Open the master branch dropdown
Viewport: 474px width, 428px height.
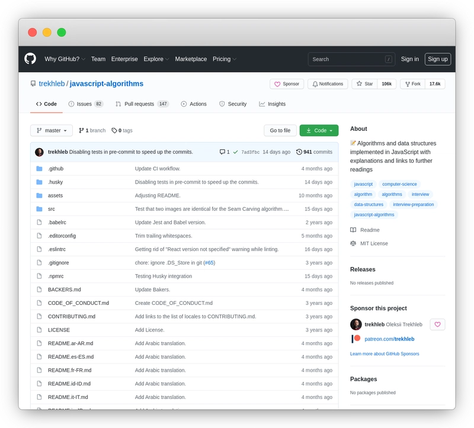click(52, 130)
